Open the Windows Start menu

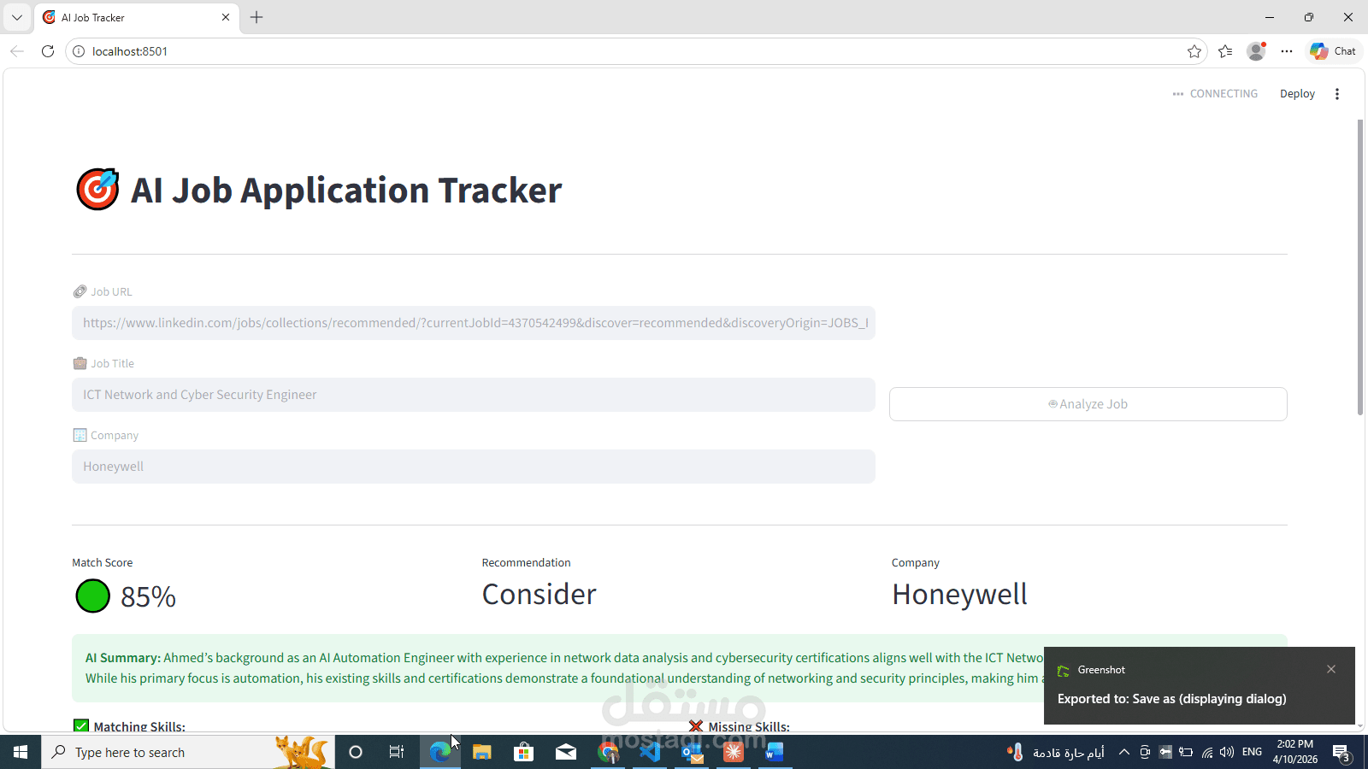(x=21, y=752)
